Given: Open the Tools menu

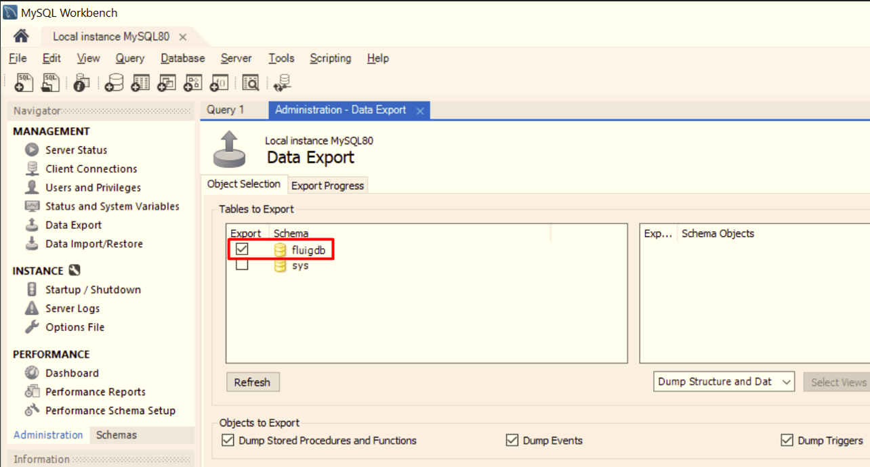Looking at the screenshot, I should click(281, 58).
